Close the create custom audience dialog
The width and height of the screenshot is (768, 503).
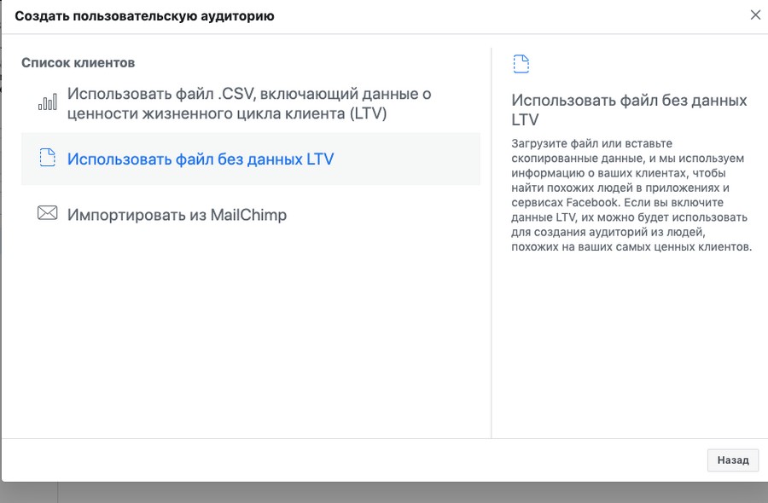[x=755, y=15]
